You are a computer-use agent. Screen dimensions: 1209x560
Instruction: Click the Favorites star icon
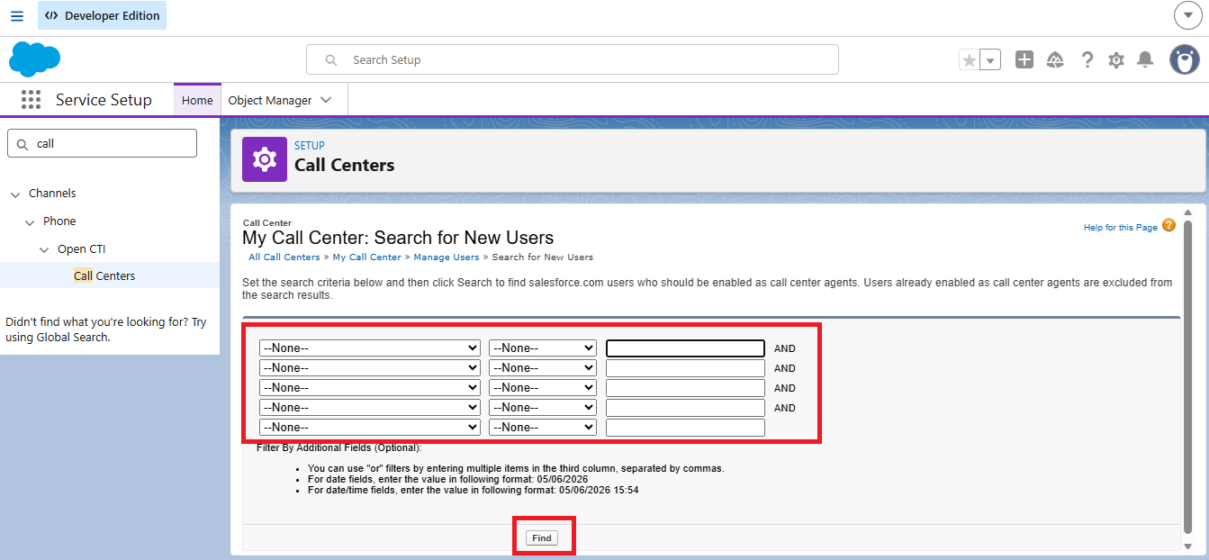tap(970, 60)
